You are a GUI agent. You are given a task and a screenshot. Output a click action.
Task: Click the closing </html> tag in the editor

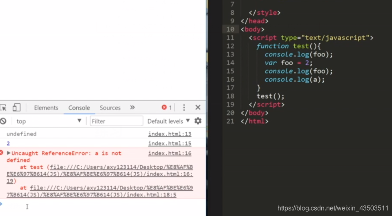pyautogui.click(x=255, y=121)
